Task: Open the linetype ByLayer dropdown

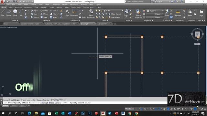Action: coord(155,17)
